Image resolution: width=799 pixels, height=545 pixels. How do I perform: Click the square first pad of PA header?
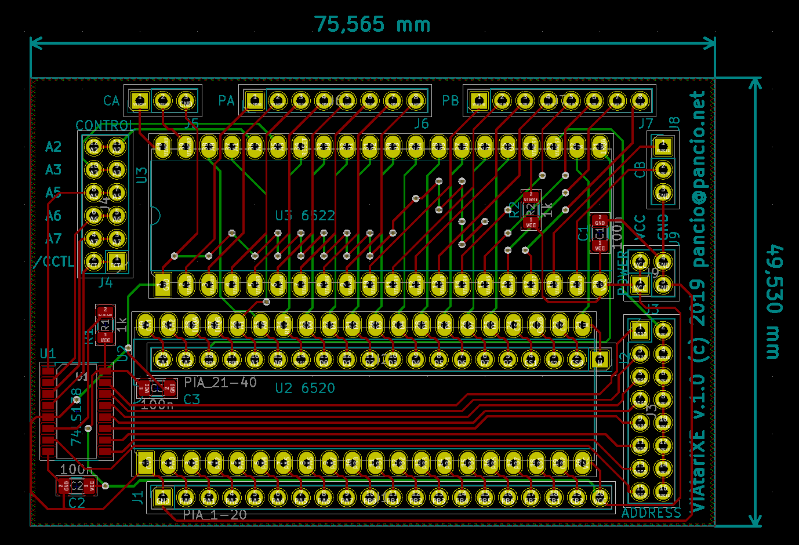255,101
